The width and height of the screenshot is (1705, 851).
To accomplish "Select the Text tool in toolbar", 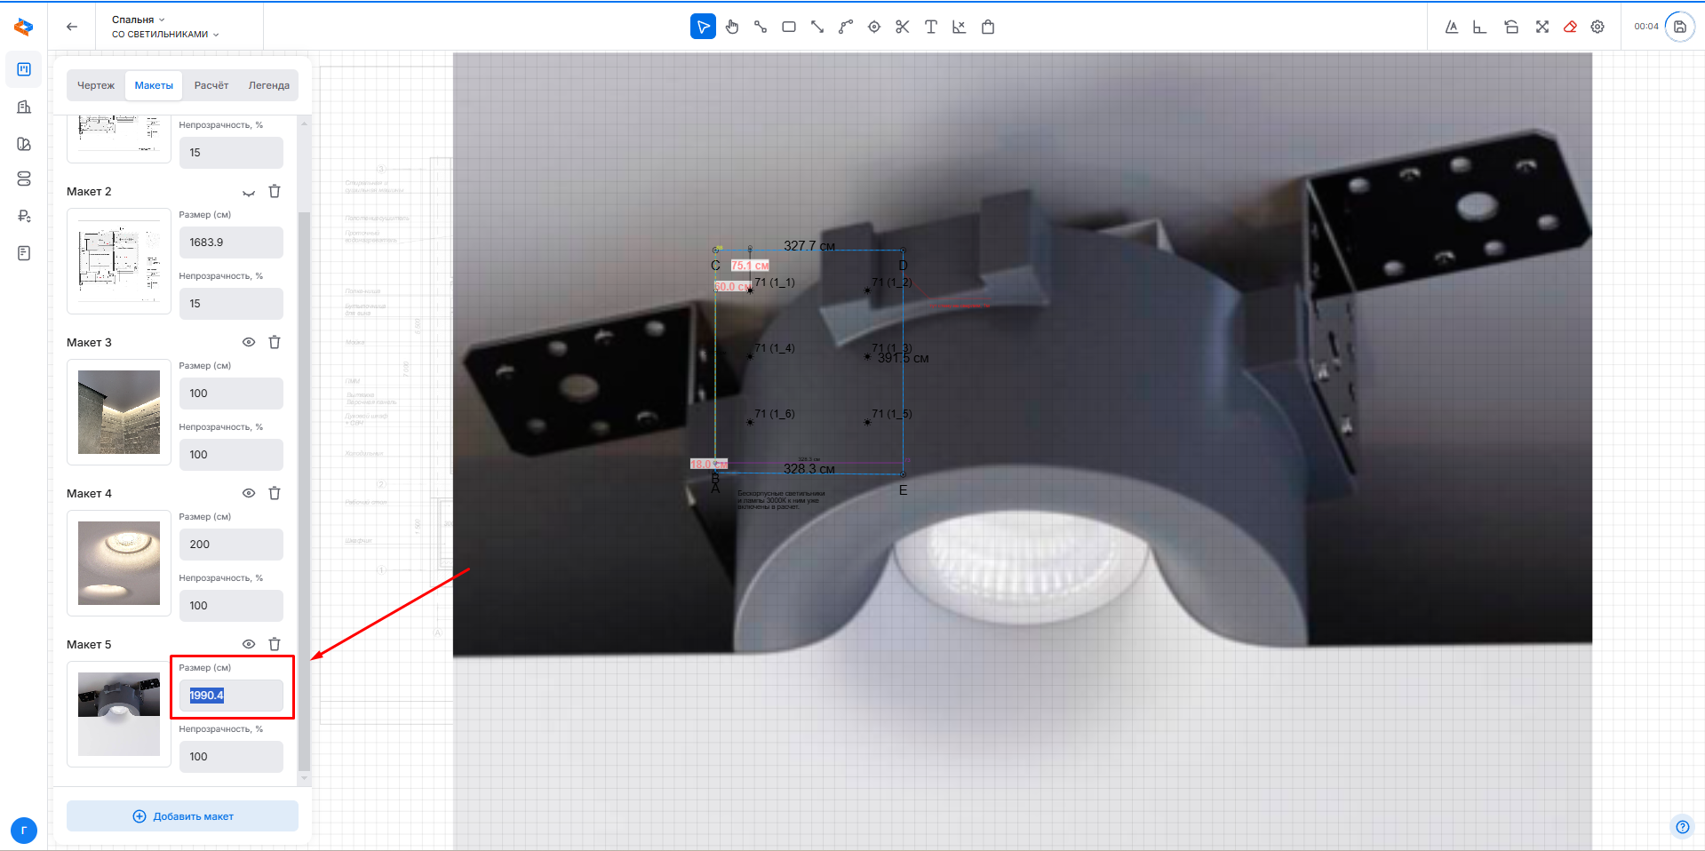I will [930, 27].
